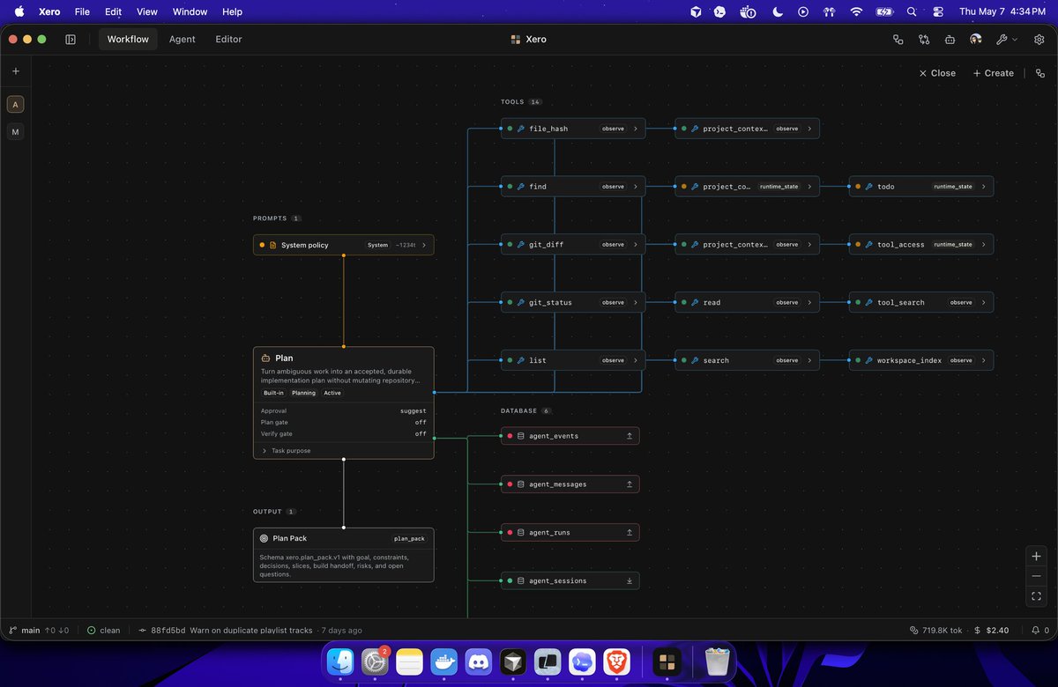1058x687 pixels.
Task: Select the agent_messages database node
Action: pos(570,484)
